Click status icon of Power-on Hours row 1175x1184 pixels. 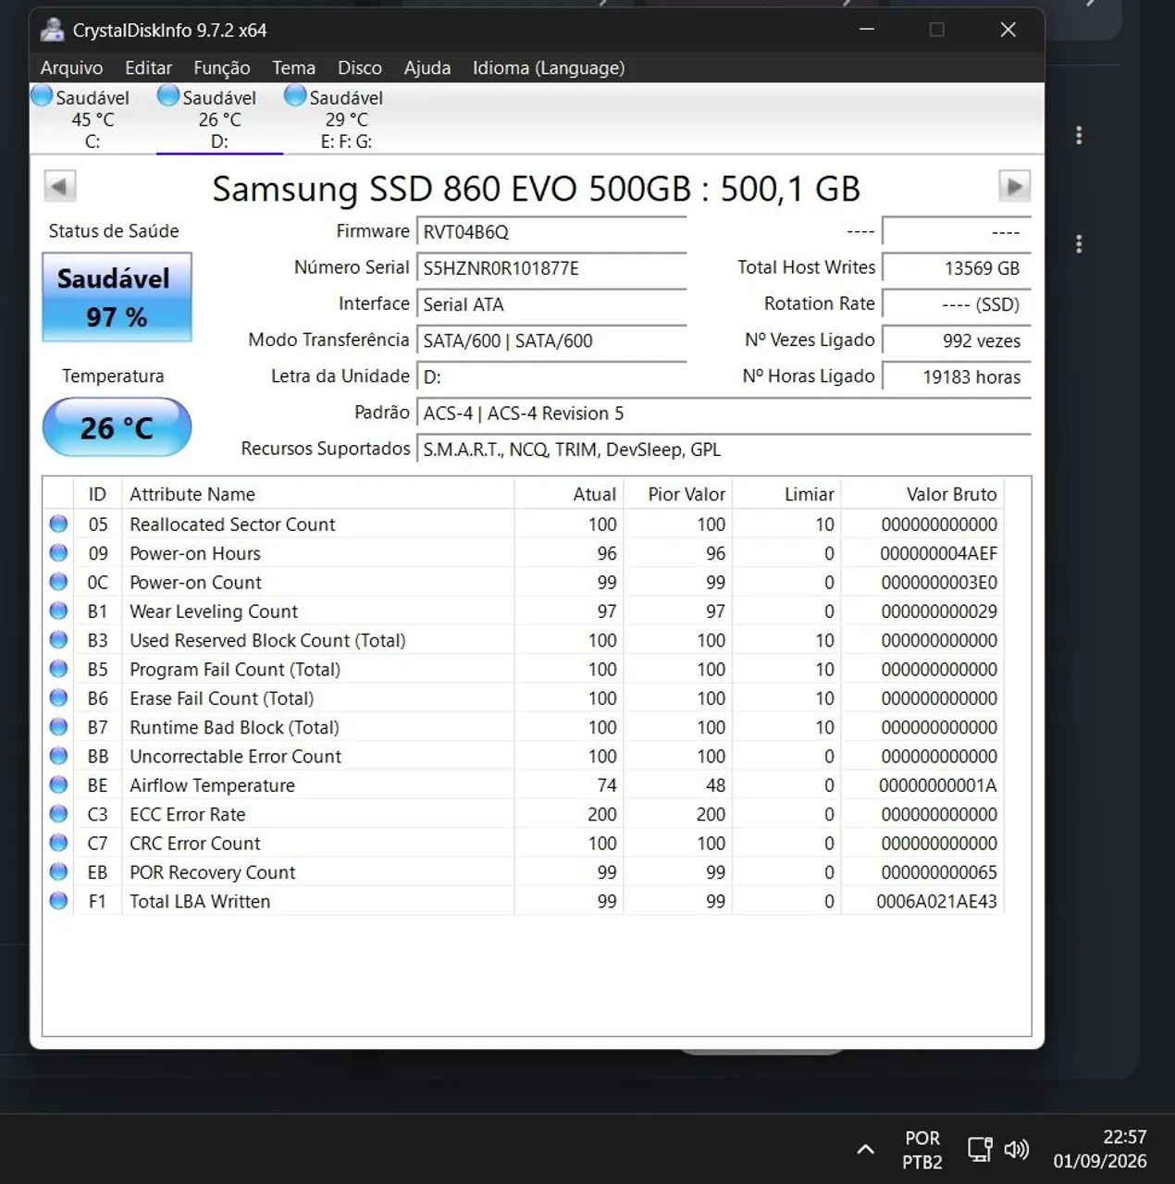(x=58, y=552)
